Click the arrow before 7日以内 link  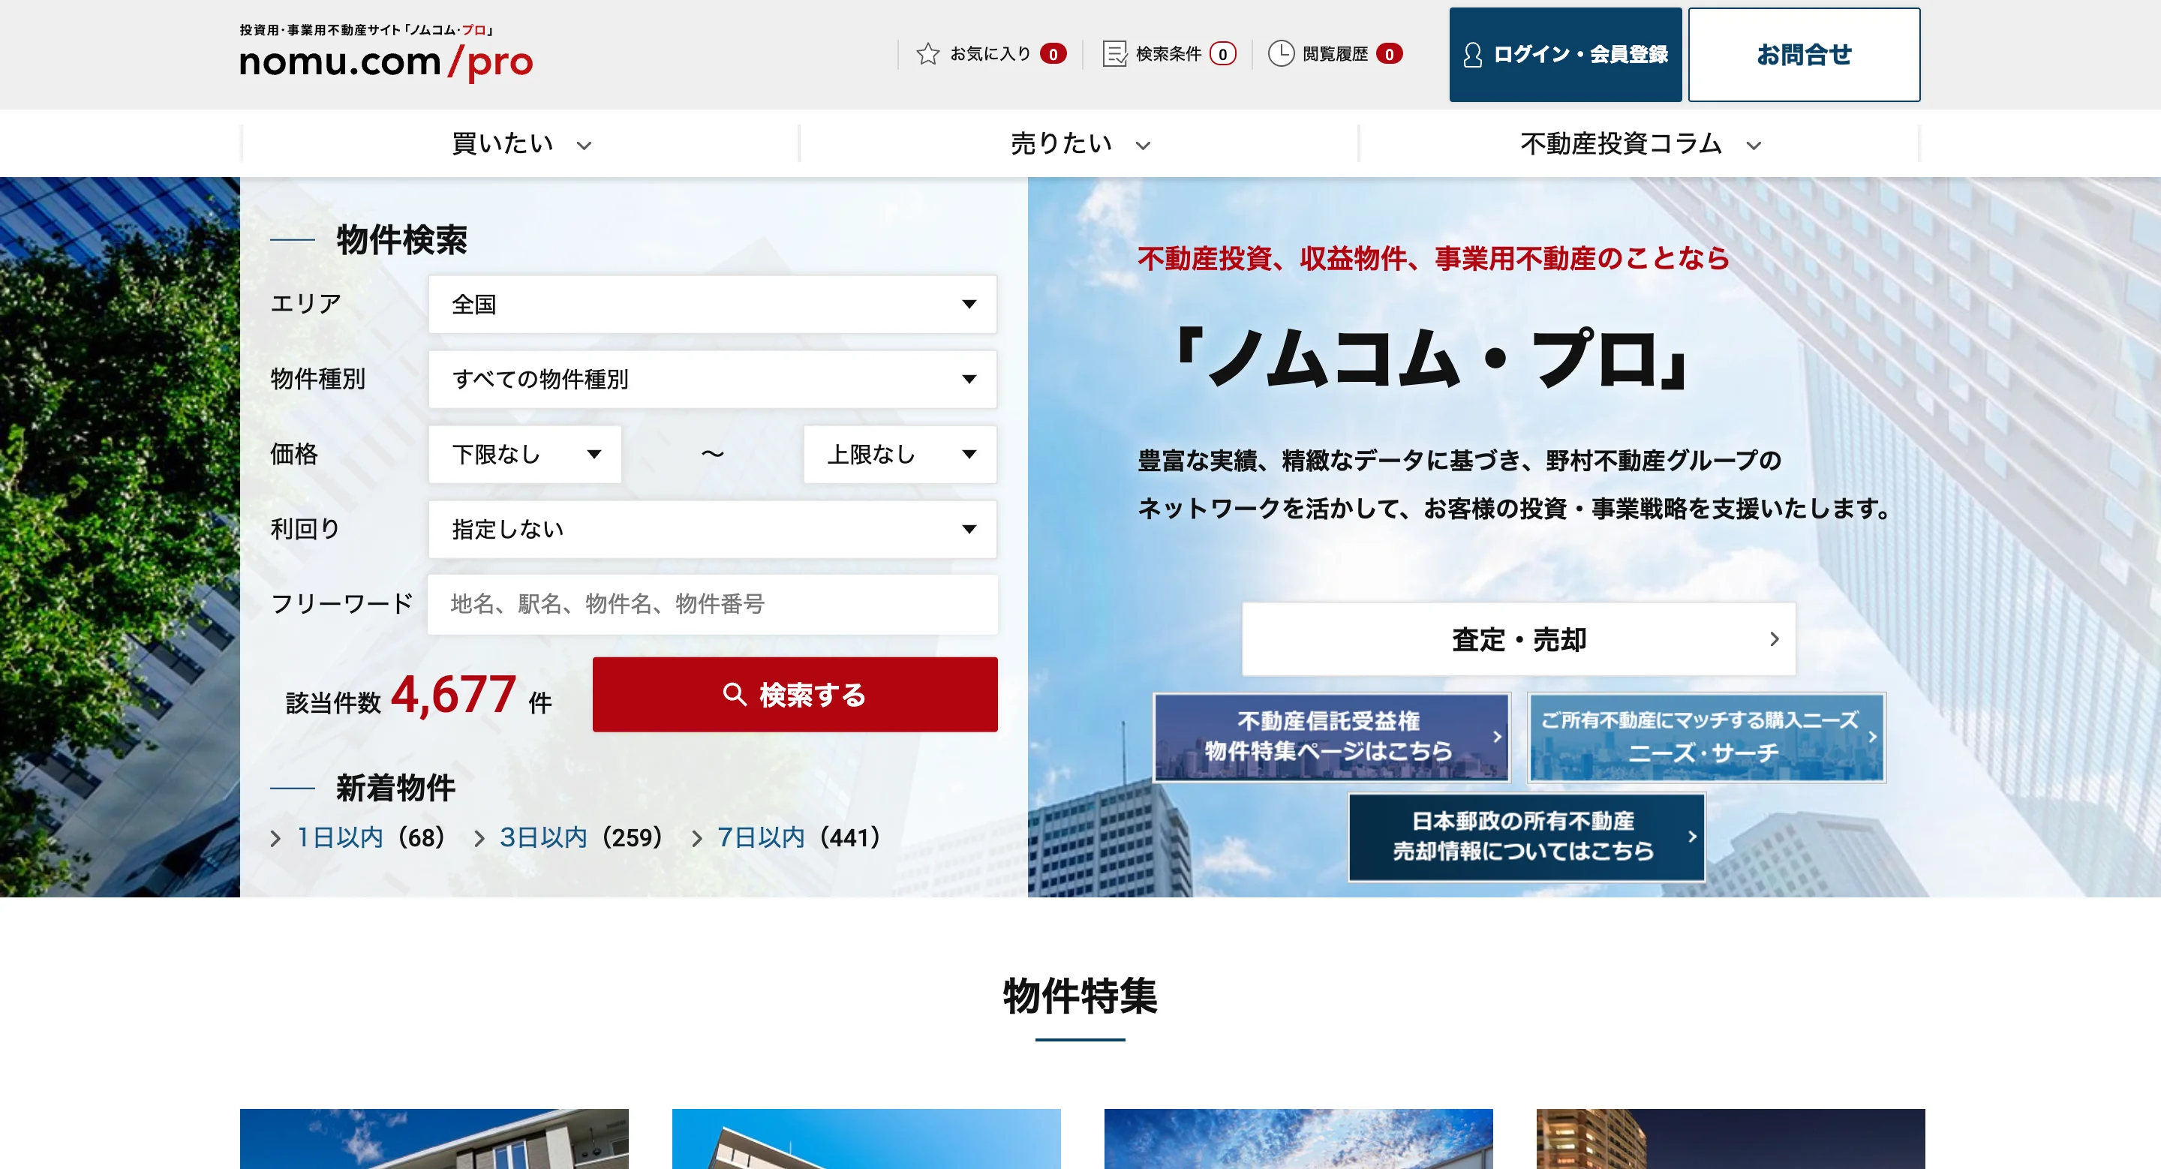pos(696,838)
